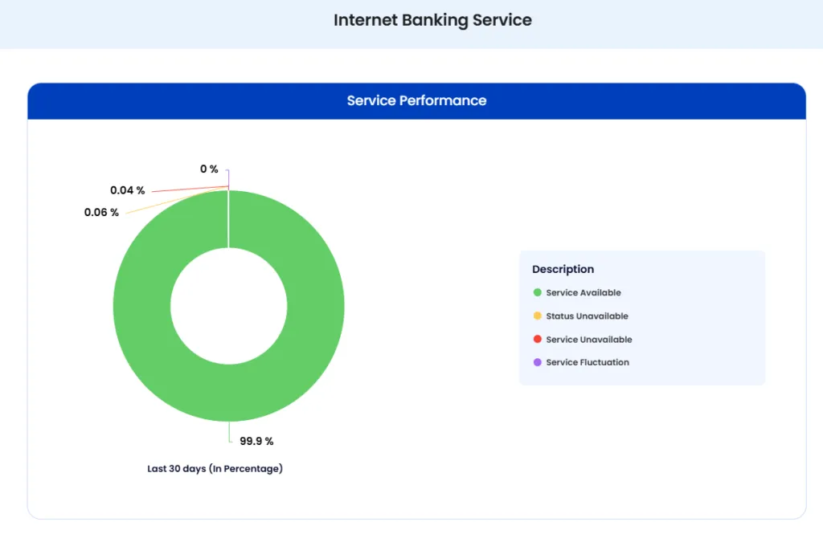
Task: Click the Last 30 days caption
Action: tap(215, 468)
